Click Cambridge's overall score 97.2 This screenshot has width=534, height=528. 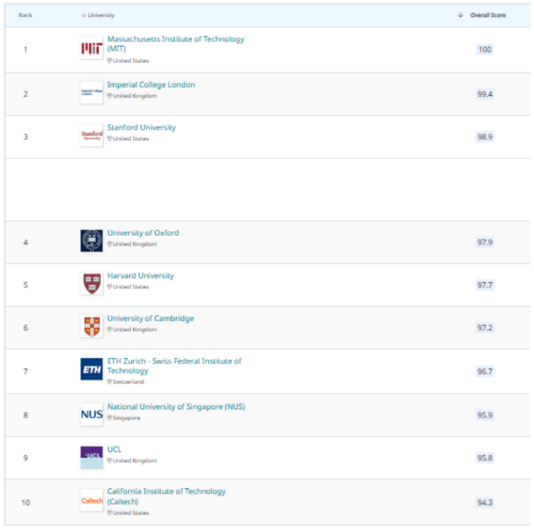pyautogui.click(x=485, y=328)
